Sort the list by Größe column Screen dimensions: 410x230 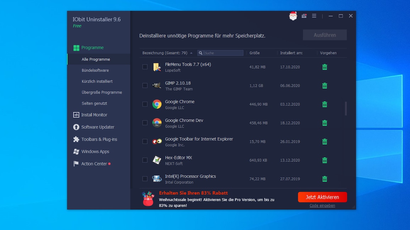point(254,53)
